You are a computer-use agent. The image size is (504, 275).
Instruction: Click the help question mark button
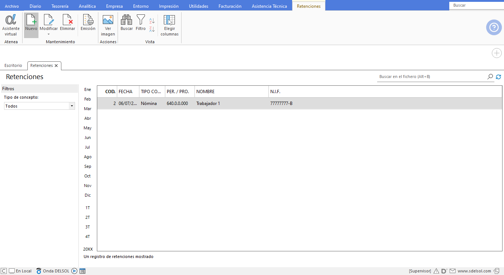coord(494,27)
